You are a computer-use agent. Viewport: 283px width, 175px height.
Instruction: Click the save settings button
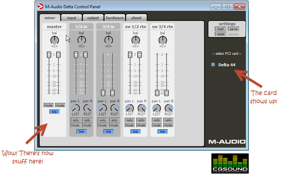point(234,29)
